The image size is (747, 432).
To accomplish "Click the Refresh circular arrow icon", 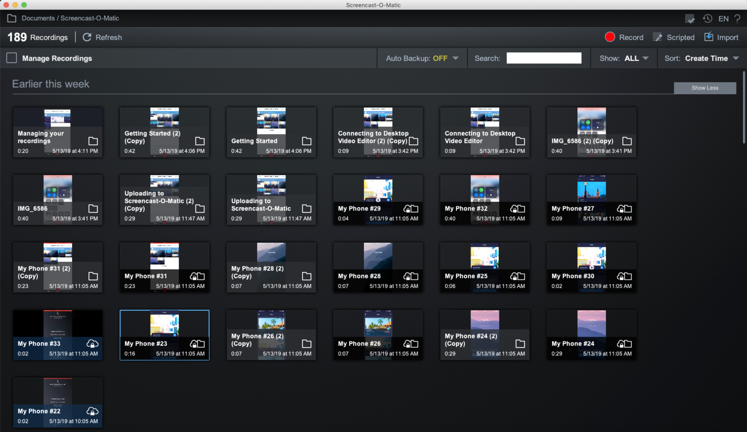I will click(x=87, y=37).
